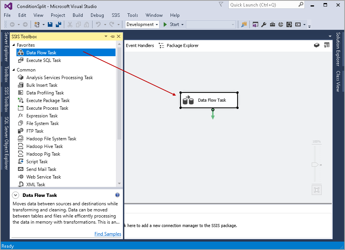Image resolution: width=345 pixels, height=250 pixels.
Task: Toggle auto-hide on the SSIS Toolbox panel
Action: [112, 36]
